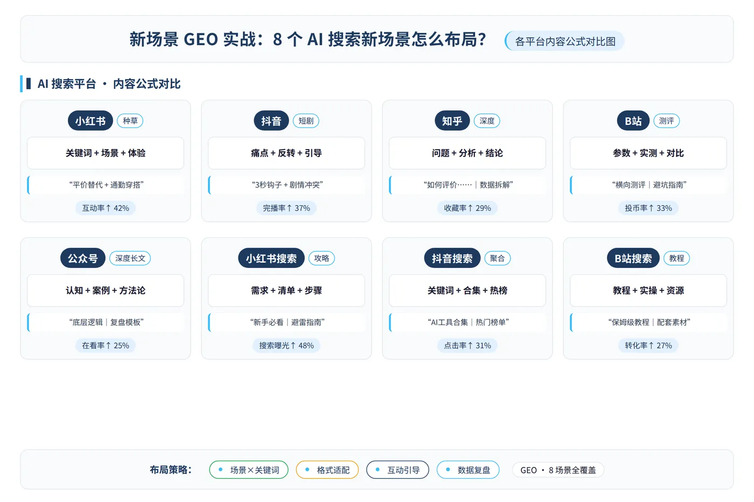
Task: Click the 关键词 + 场景 + 体验 formula box
Action: coord(106,153)
